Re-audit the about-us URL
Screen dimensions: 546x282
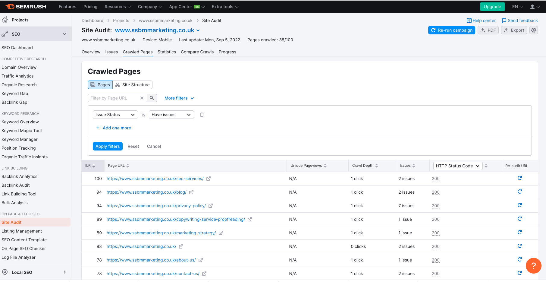pos(520,259)
